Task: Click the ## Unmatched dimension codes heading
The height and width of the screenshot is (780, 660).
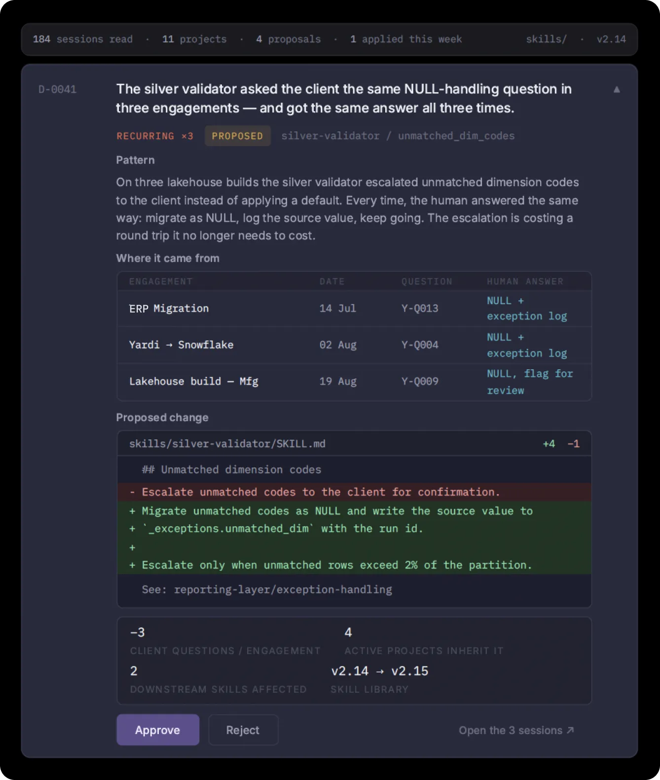Action: (x=231, y=469)
